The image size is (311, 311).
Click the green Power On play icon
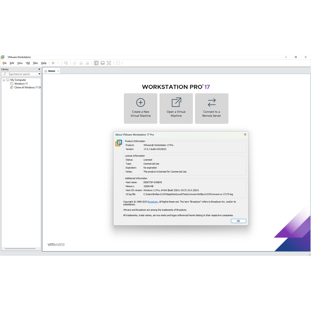pyautogui.click(x=53, y=63)
